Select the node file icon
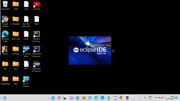180x101 pixels. pyautogui.click(x=26, y=36)
